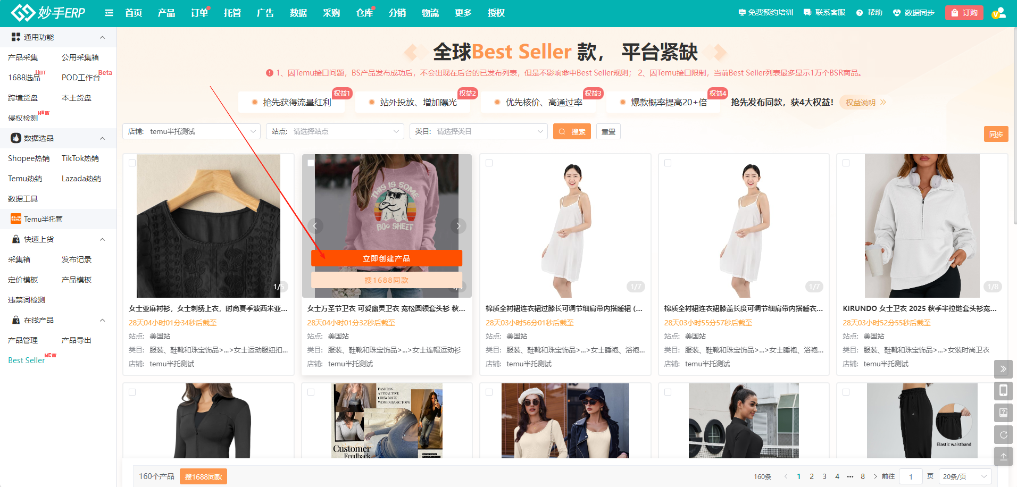Collapse the 通用功能 sidebar section

tap(103, 37)
